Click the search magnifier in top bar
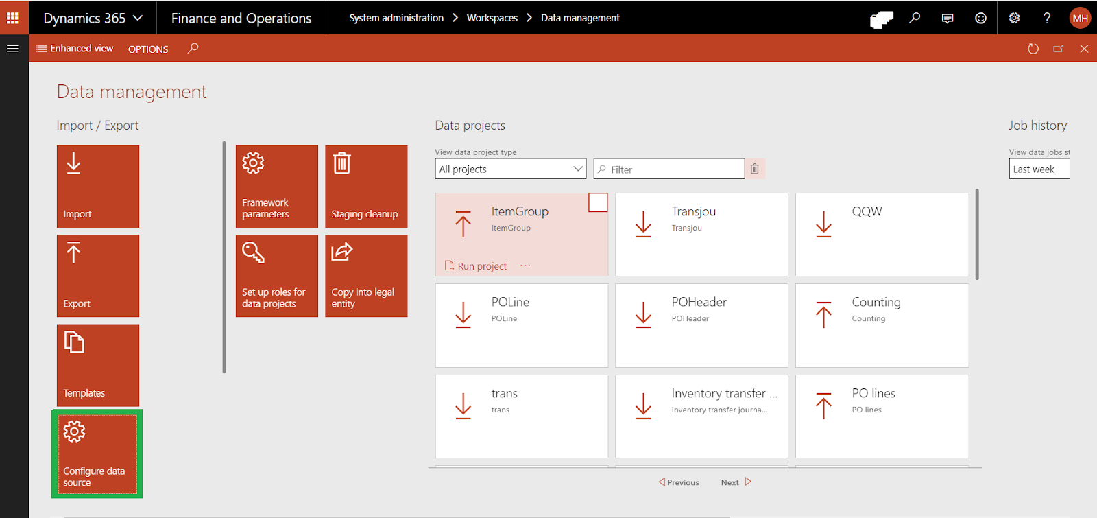This screenshot has height=518, width=1097. tap(915, 18)
